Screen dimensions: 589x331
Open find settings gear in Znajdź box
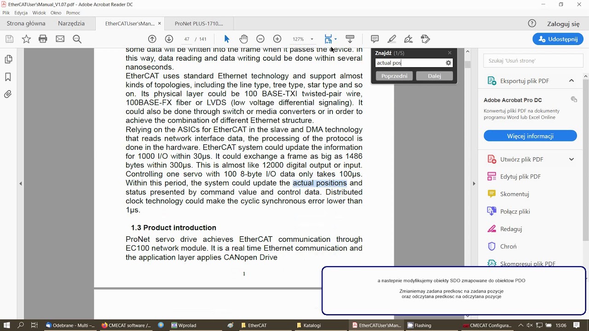pyautogui.click(x=448, y=63)
